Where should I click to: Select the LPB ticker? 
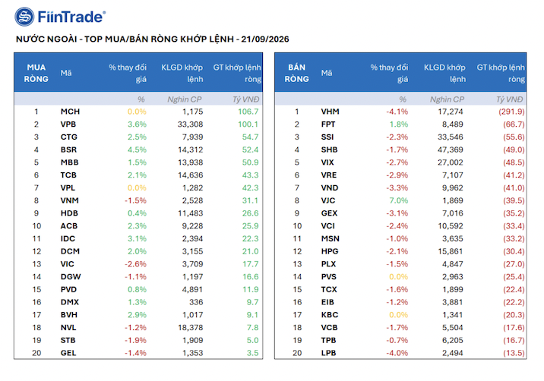coord(328,353)
